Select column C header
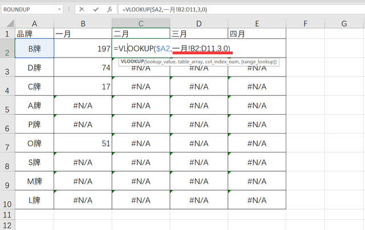The width and height of the screenshot is (365, 230). point(141,23)
